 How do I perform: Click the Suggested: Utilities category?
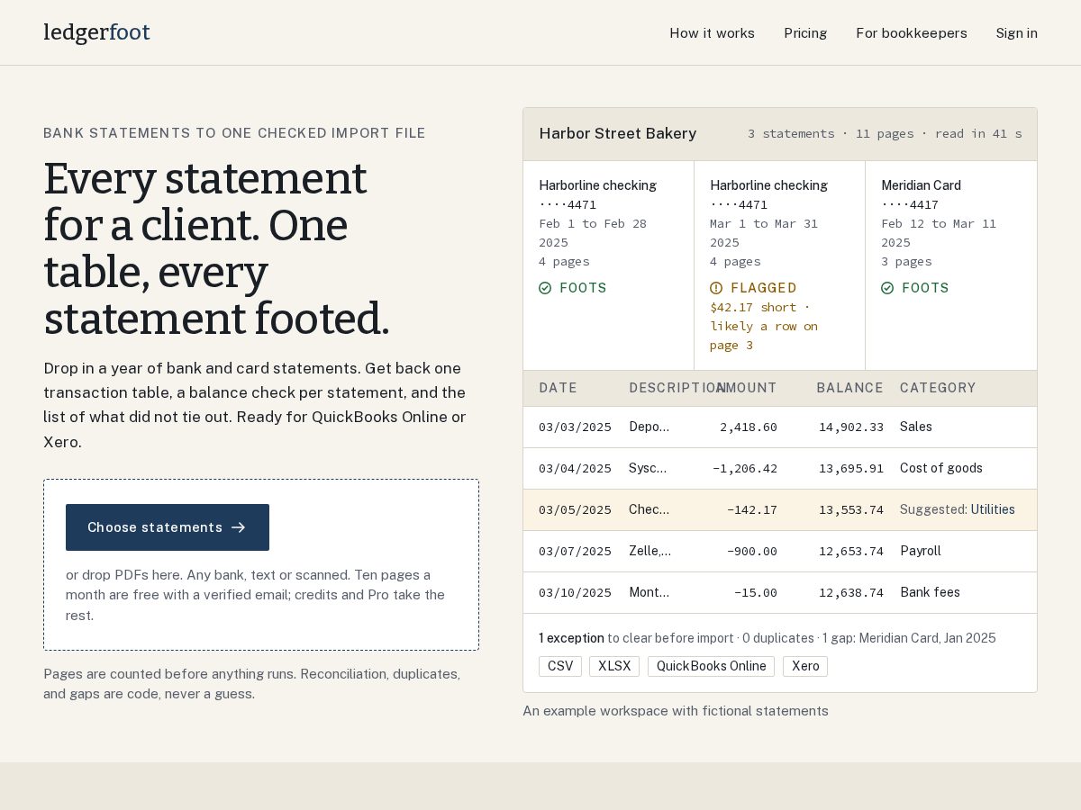click(x=958, y=510)
